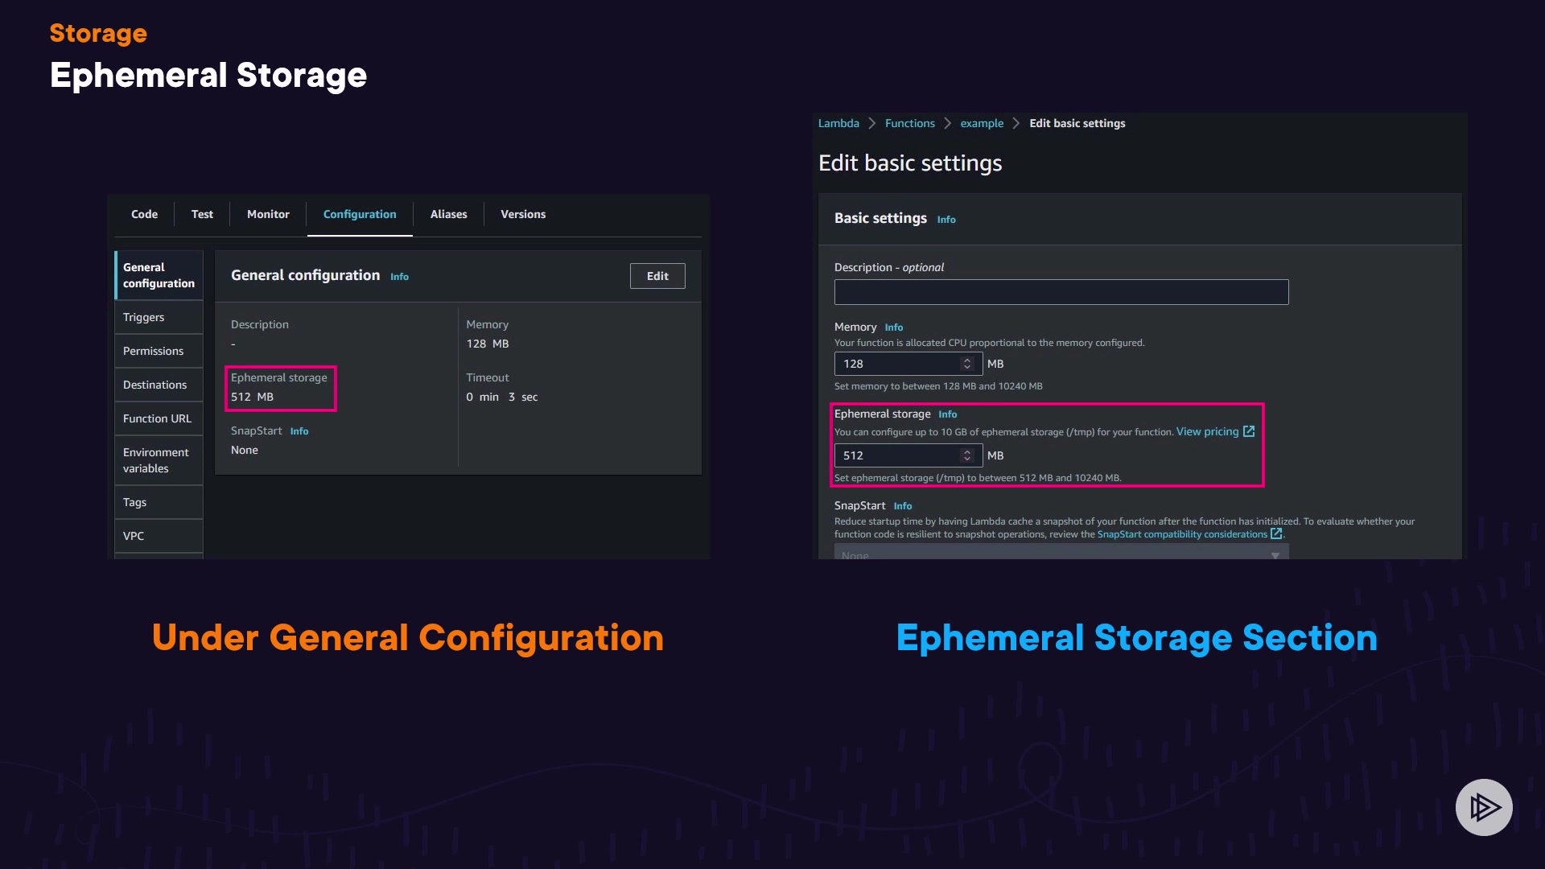Viewport: 1545px width, 869px height.
Task: Click Info badge beside Basic settings heading
Action: pyautogui.click(x=946, y=220)
